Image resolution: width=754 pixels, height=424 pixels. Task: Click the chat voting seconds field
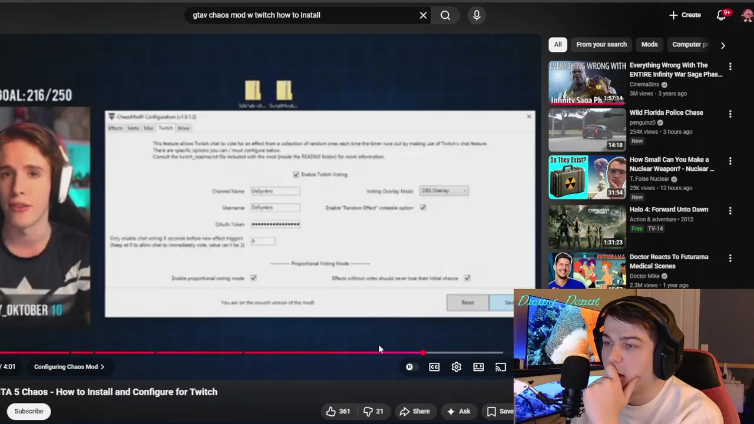coord(263,241)
